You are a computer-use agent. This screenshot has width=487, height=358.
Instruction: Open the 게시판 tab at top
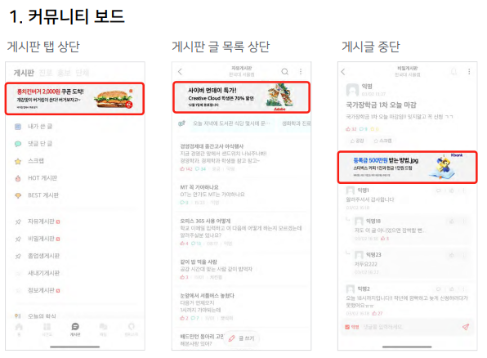[x=24, y=73]
